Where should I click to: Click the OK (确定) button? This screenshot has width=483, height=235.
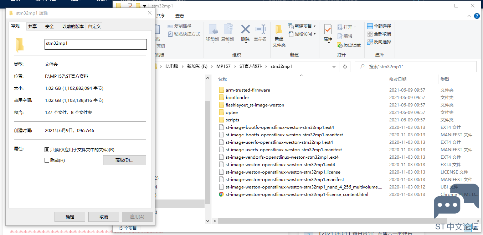70,217
